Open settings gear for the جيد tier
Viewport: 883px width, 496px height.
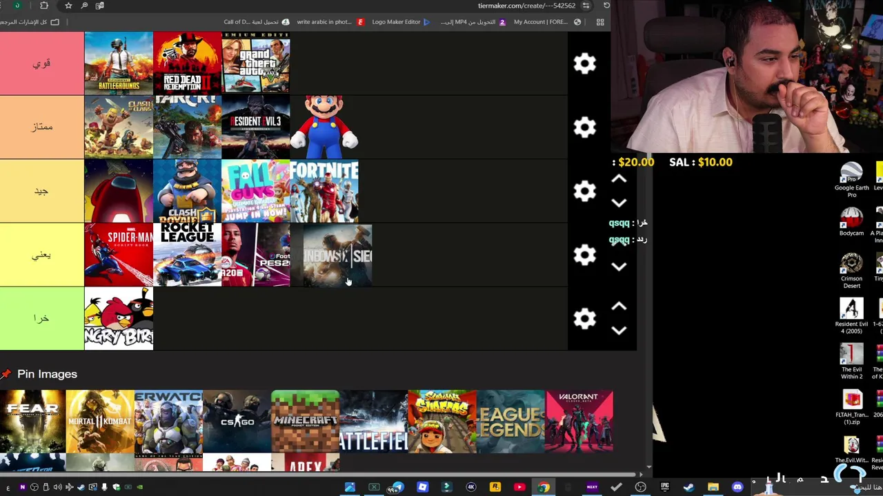point(584,191)
